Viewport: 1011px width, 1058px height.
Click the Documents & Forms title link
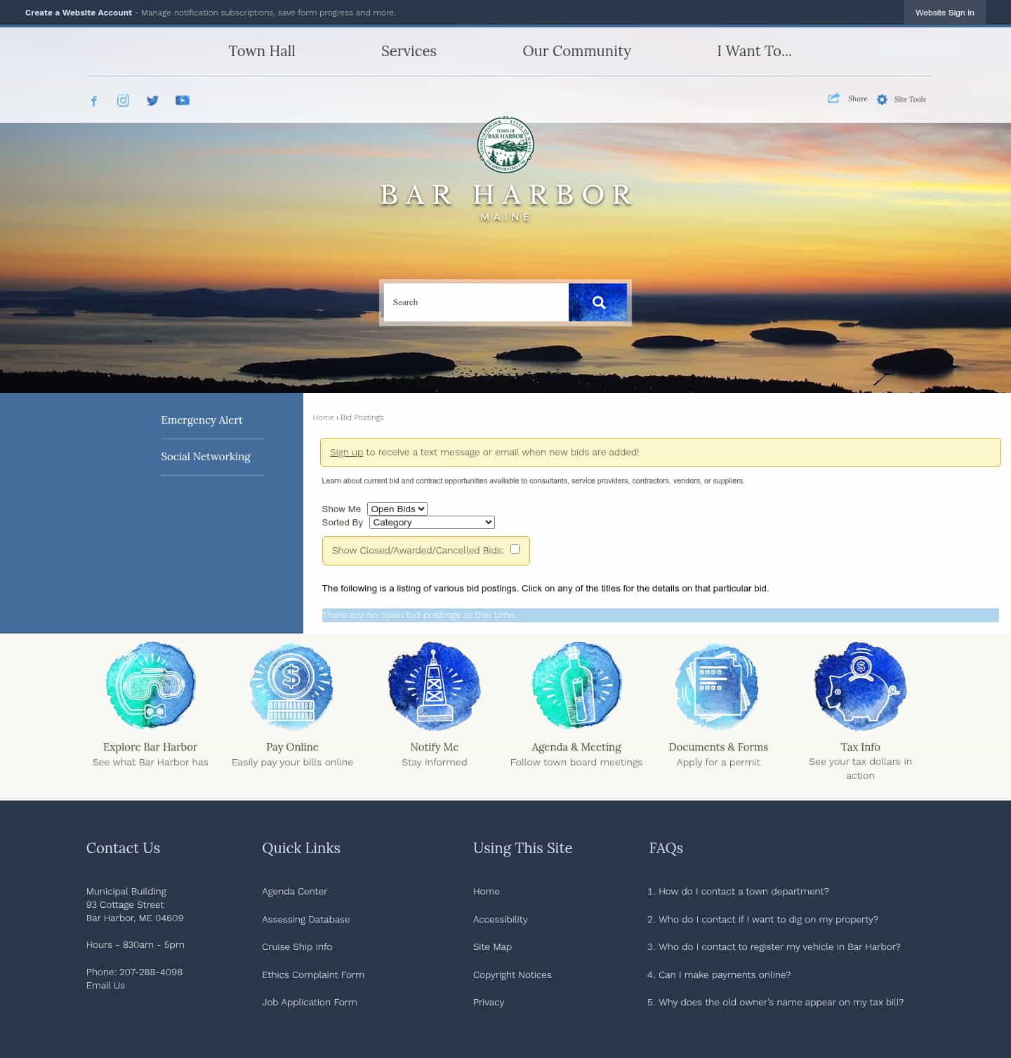click(x=718, y=746)
